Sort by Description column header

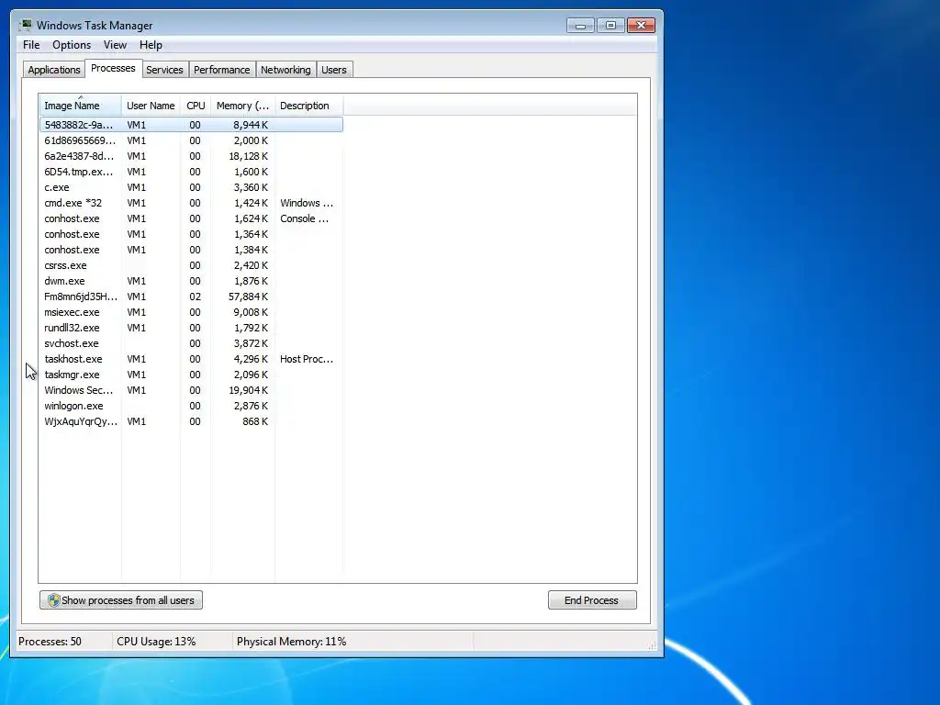point(308,106)
